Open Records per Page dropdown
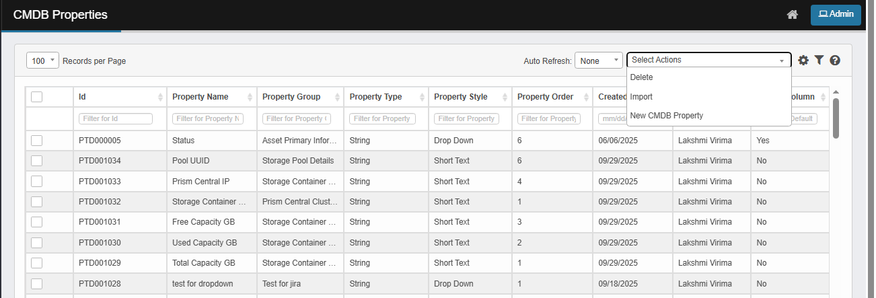The height and width of the screenshot is (298, 876). [x=43, y=61]
